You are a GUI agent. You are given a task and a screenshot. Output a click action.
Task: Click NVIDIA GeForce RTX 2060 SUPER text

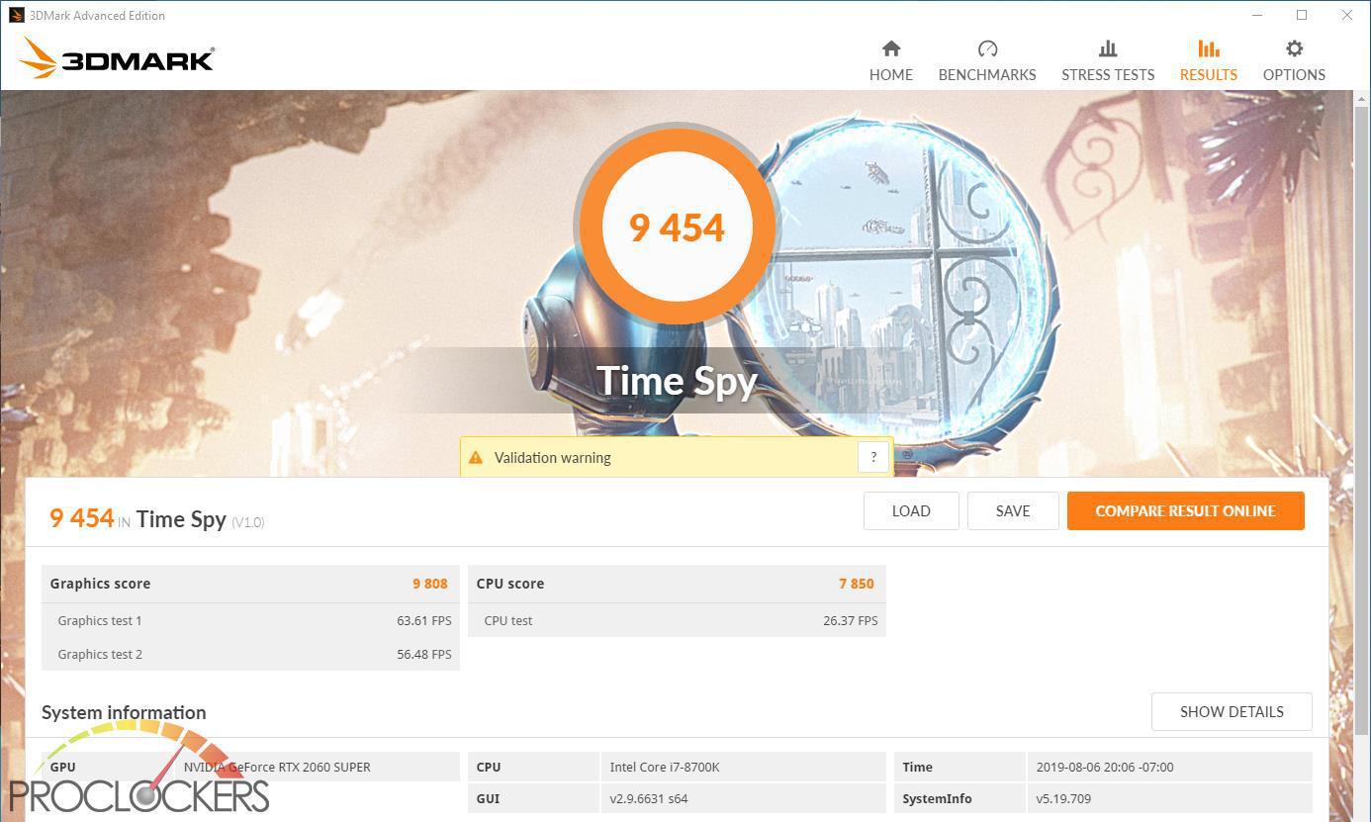coord(277,767)
